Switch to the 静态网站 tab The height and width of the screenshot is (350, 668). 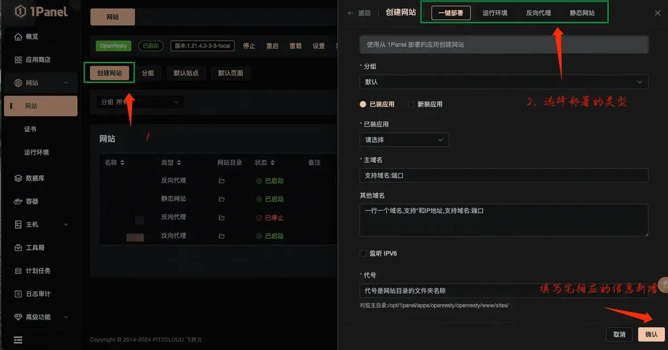click(582, 13)
